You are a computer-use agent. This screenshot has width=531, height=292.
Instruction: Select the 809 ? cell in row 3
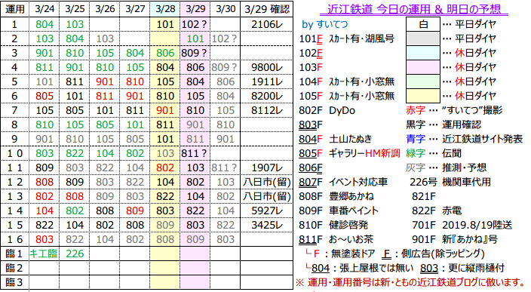coord(195,53)
